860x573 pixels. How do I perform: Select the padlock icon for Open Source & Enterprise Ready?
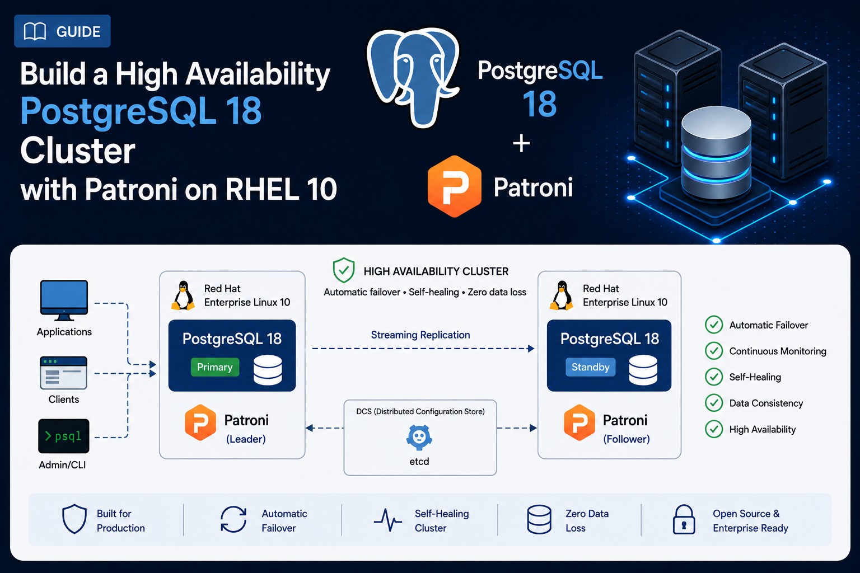tap(684, 519)
